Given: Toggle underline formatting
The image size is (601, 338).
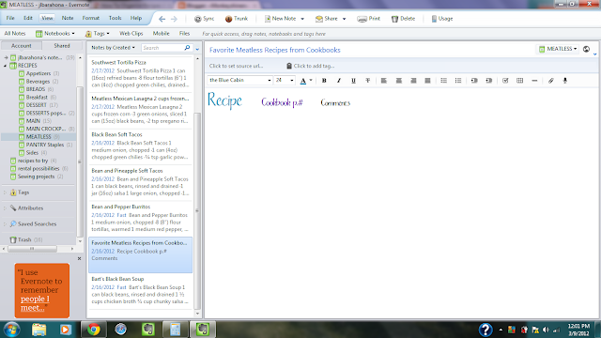Looking at the screenshot, I should point(353,81).
